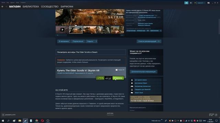Viewport: 220px width, 123px height.
Task: Click the Дополнительная информация button
Action: point(143,71)
